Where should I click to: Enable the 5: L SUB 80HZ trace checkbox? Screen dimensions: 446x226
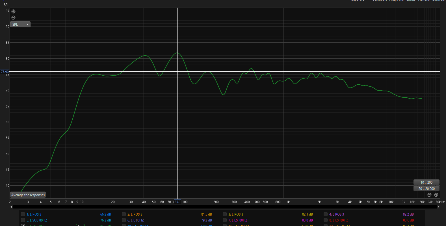23,220
